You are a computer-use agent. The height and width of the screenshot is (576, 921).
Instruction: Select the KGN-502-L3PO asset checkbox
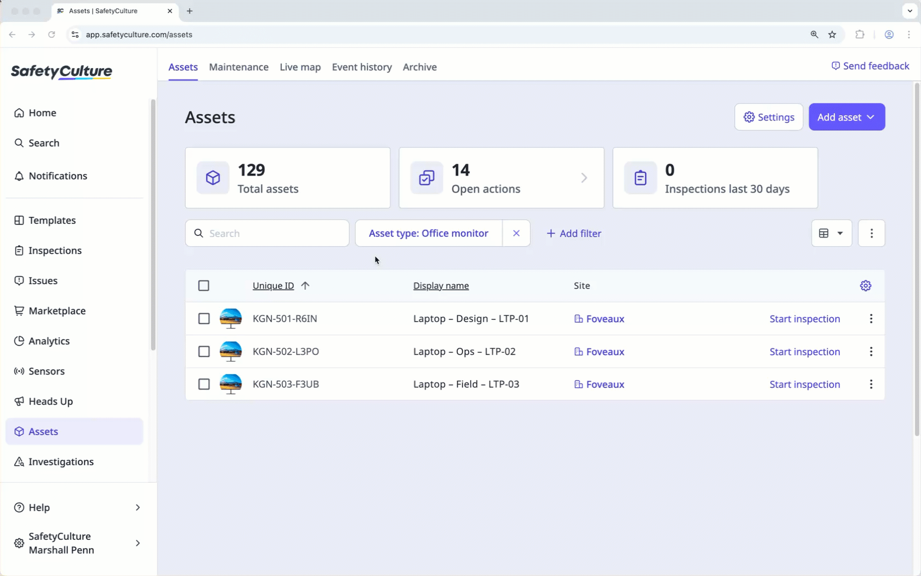pyautogui.click(x=204, y=352)
